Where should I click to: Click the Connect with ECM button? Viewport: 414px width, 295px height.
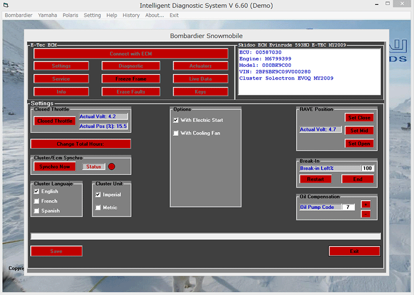pos(131,54)
